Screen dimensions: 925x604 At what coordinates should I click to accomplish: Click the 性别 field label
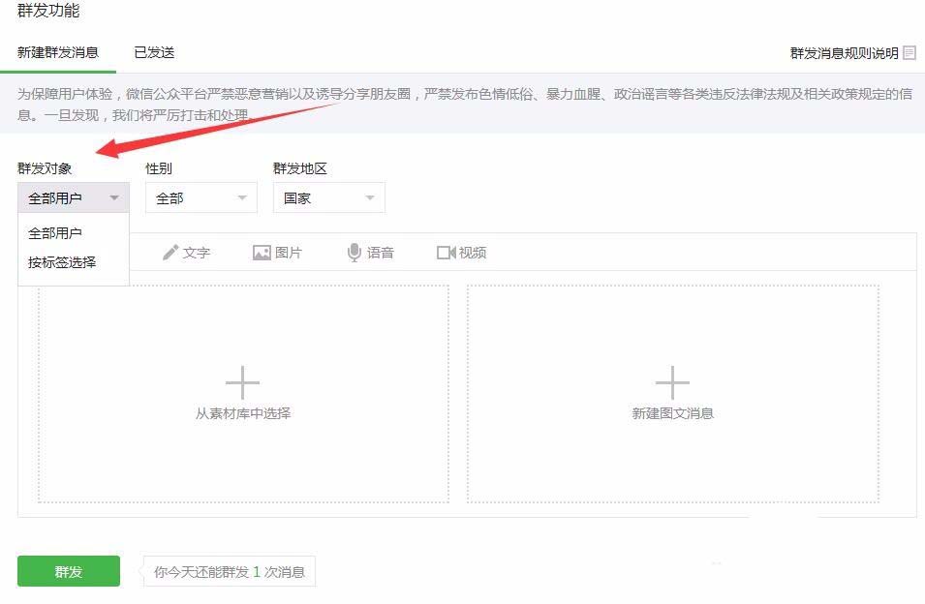[159, 168]
